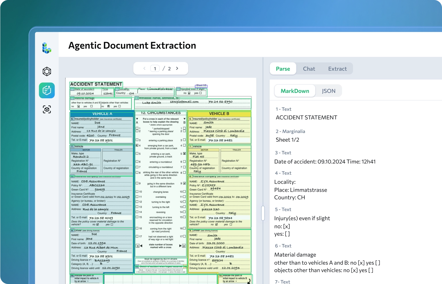This screenshot has width=442, height=284.
Task: Go to the next document page
Action: click(177, 68)
